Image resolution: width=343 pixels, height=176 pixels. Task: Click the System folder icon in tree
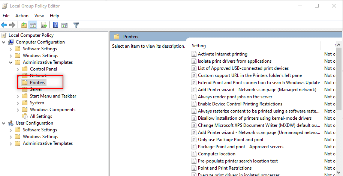pos(25,103)
